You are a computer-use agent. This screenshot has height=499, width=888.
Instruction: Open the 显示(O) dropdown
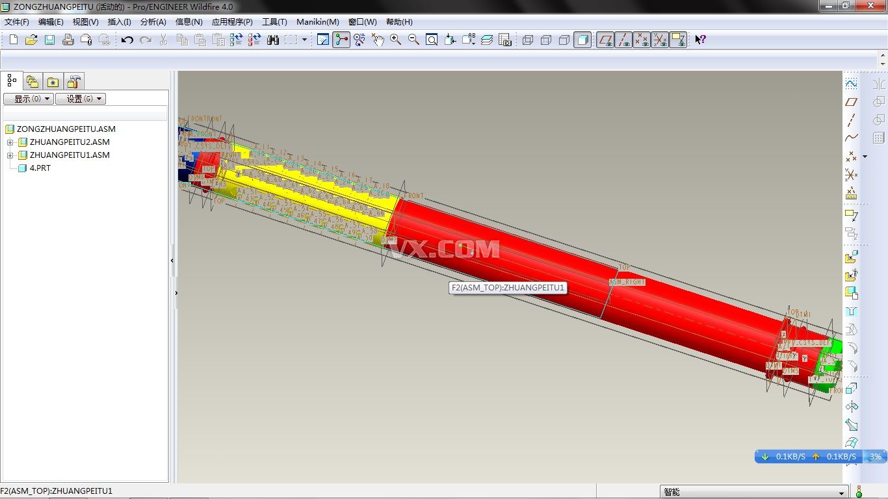tap(28, 99)
